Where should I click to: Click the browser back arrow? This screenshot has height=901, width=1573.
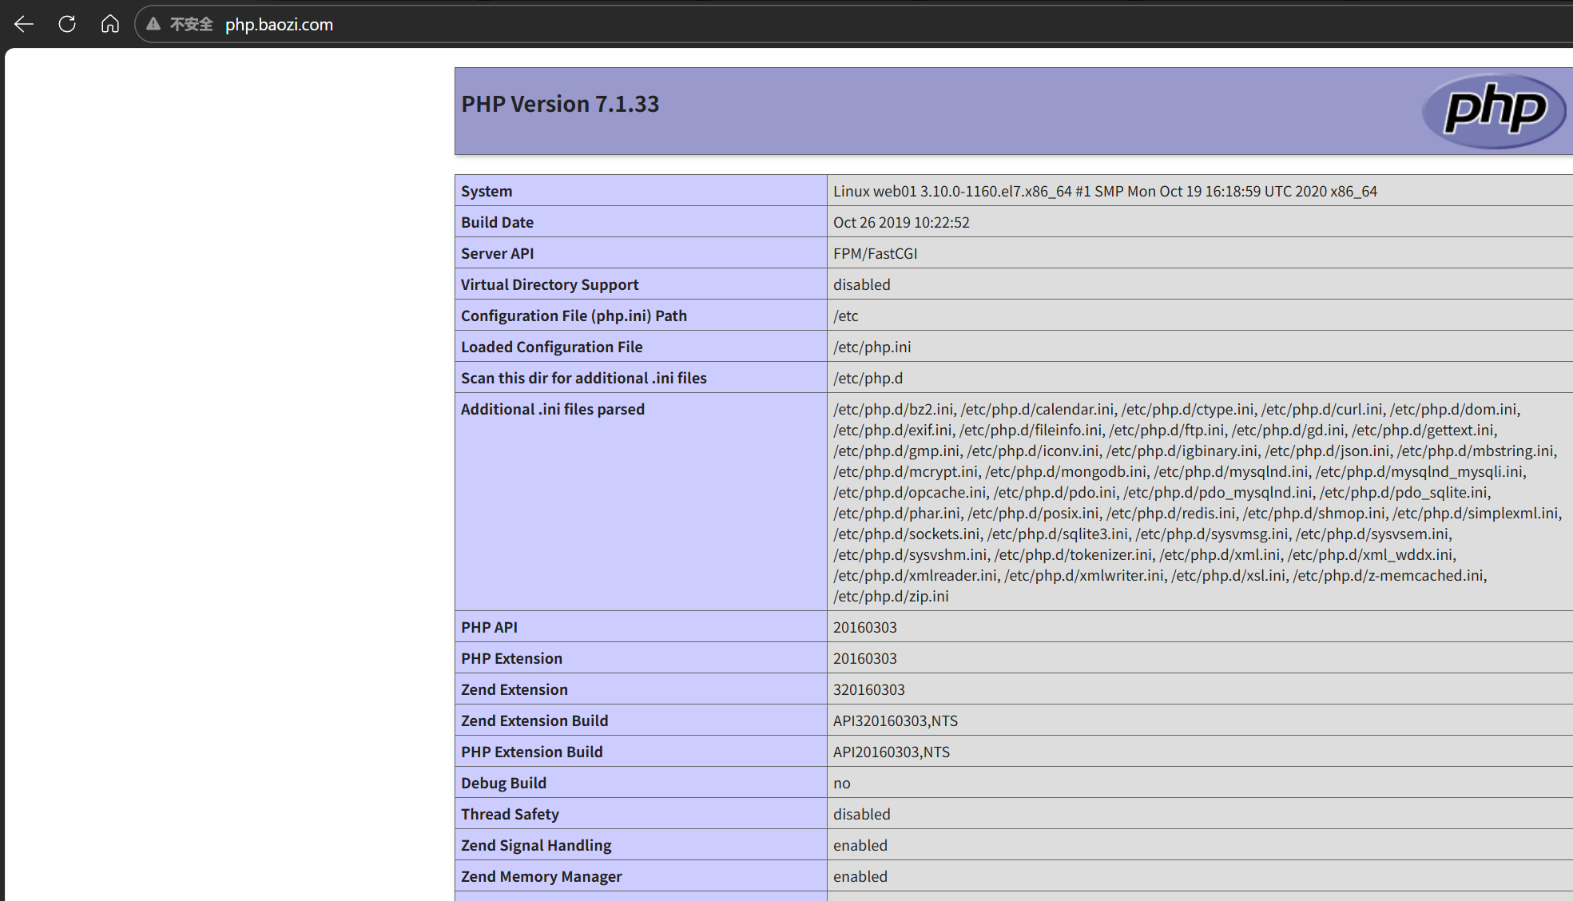tap(24, 24)
